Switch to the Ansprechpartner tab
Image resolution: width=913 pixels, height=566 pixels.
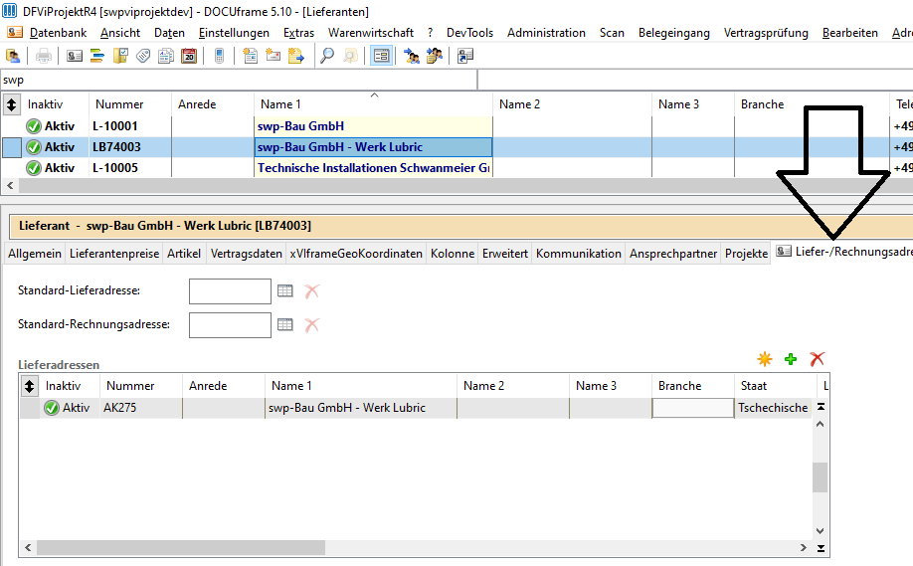point(673,254)
